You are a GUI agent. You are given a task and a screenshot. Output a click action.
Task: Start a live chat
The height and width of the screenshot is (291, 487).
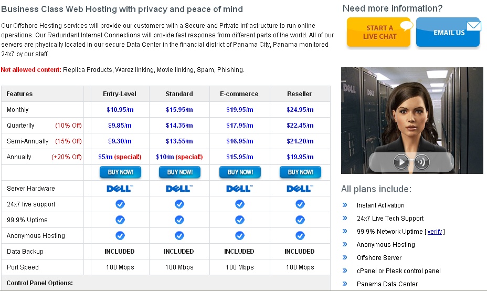(378, 32)
